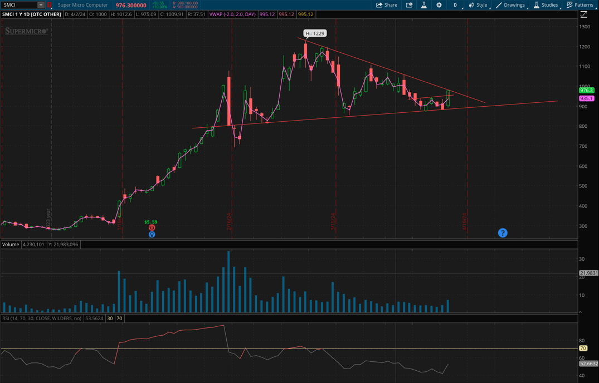Click the flask icon beside Share
Screen dimensions: 599x383
[x=423, y=5]
